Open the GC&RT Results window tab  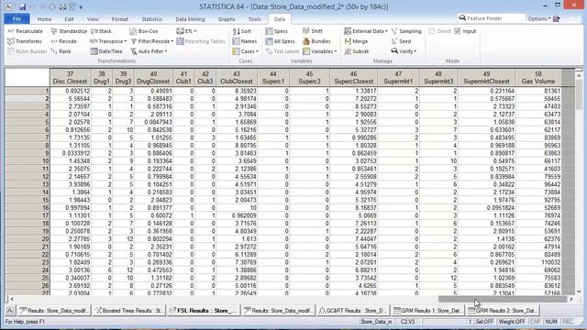(x=352, y=310)
